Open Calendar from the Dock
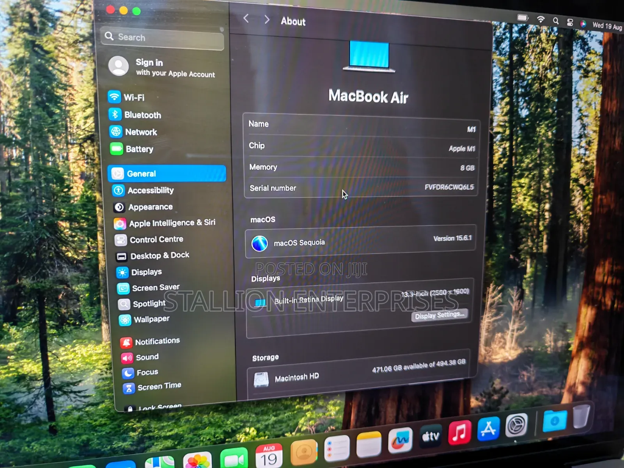This screenshot has height=468, width=624. 269,455
